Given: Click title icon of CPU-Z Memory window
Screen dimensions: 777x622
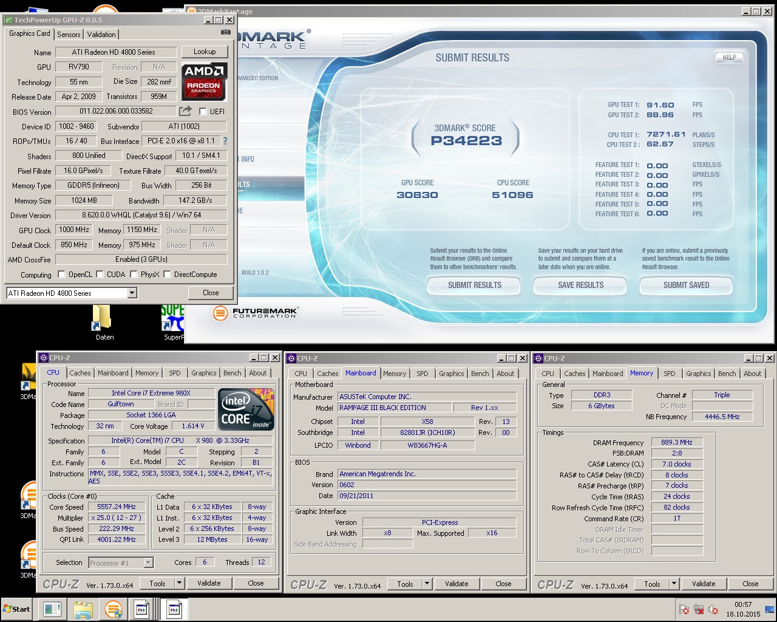Looking at the screenshot, I should point(538,358).
